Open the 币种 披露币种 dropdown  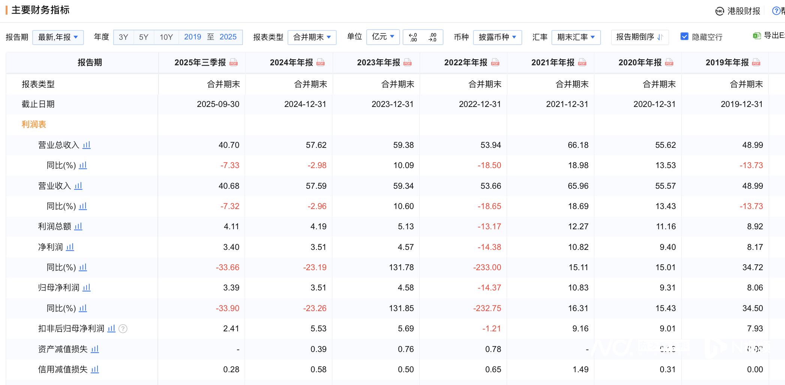click(497, 37)
